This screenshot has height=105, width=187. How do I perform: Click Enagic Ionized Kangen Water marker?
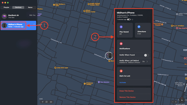click(89, 4)
